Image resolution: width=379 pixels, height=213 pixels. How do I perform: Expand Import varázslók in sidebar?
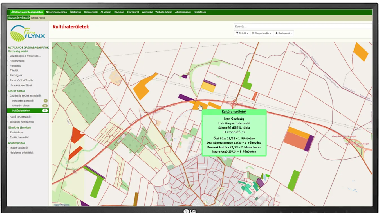[x=19, y=148]
